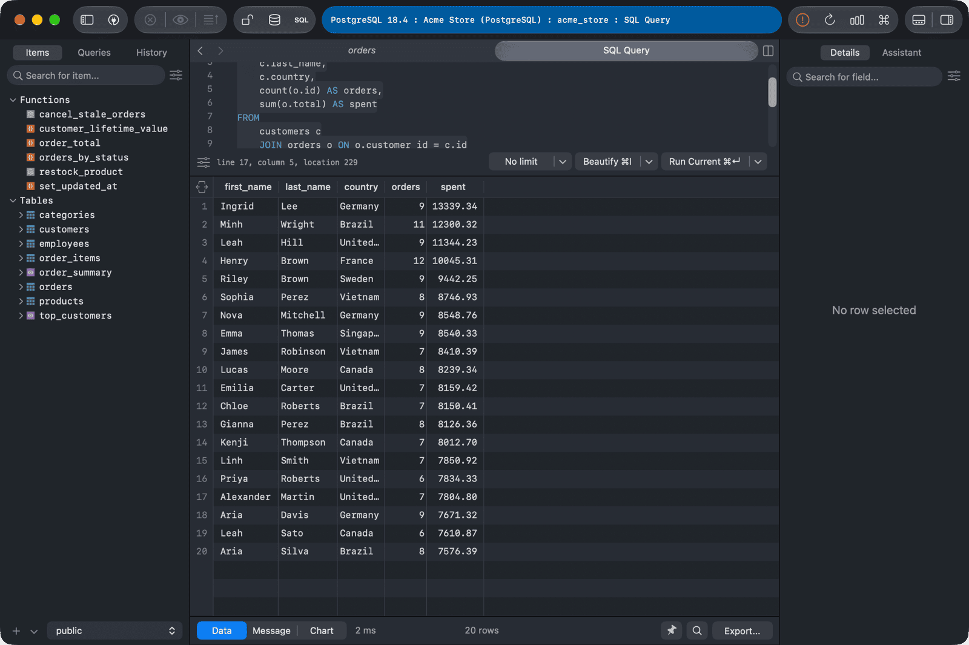Select the customer_lifetime_value function
Viewport: 969px width, 645px height.
click(x=103, y=129)
